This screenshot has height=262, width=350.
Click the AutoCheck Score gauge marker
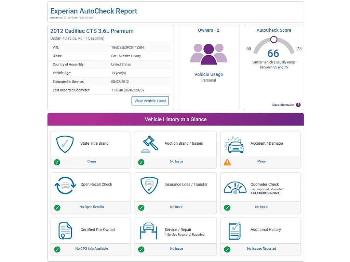tap(274, 40)
